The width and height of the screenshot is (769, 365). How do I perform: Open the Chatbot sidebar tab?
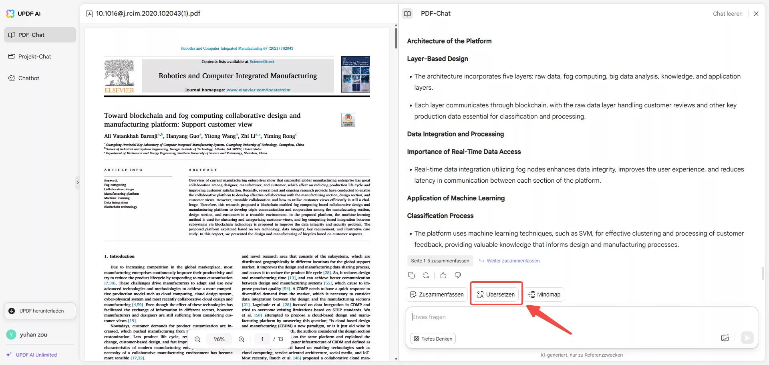point(40,78)
